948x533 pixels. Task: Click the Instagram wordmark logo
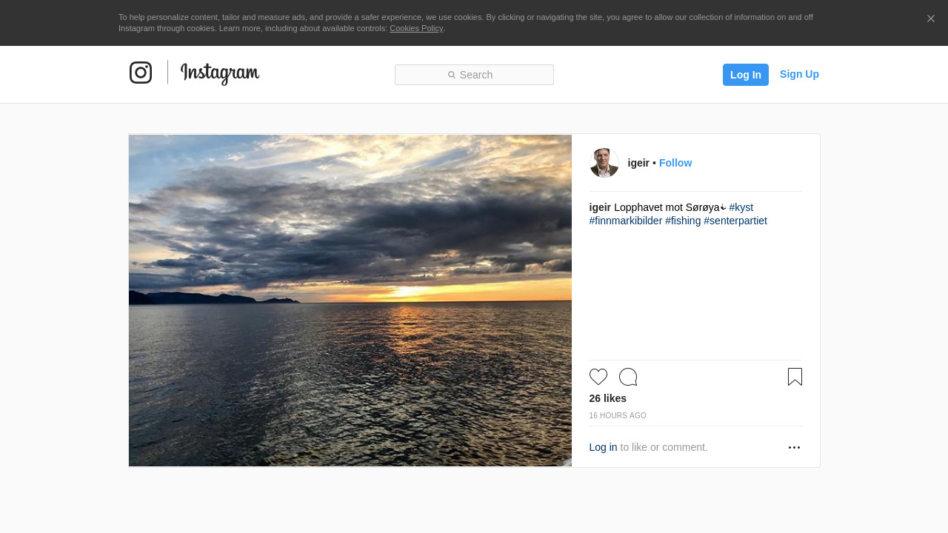[x=220, y=73]
